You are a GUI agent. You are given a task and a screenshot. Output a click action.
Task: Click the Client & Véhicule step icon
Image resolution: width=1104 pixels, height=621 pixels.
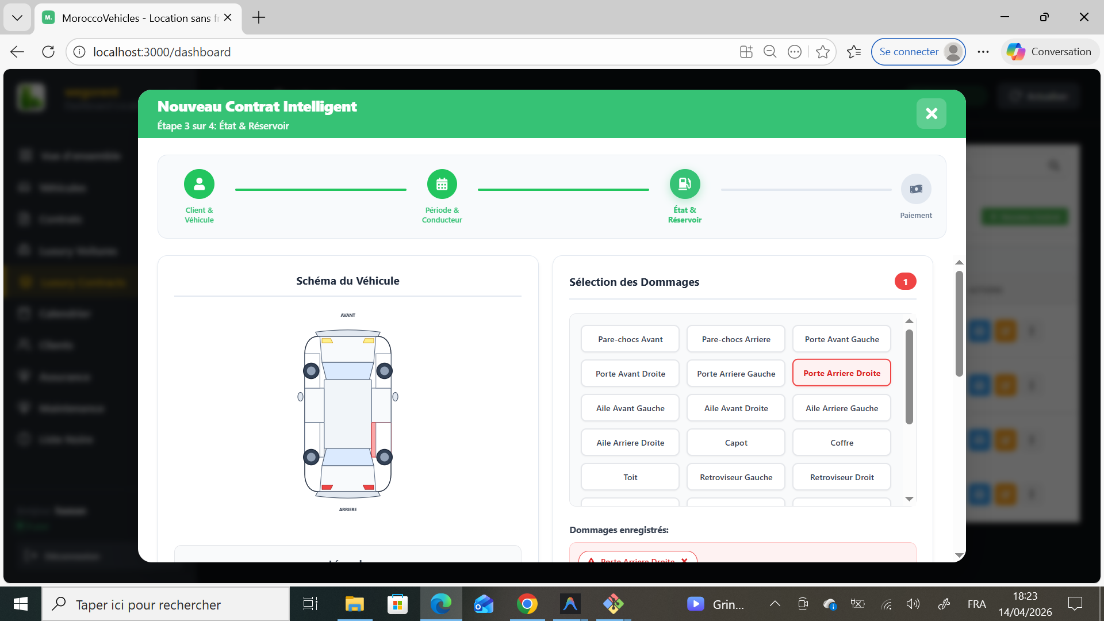click(x=199, y=184)
